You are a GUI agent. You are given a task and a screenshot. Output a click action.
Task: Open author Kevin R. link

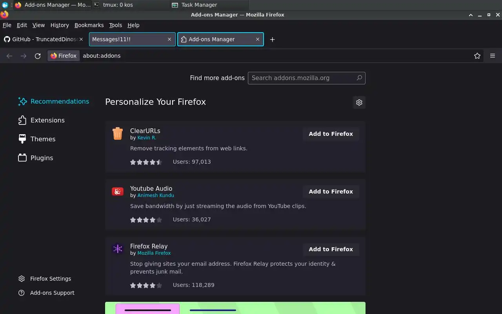click(x=147, y=138)
